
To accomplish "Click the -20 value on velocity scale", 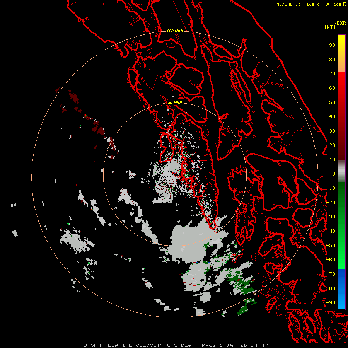I will (331, 202).
